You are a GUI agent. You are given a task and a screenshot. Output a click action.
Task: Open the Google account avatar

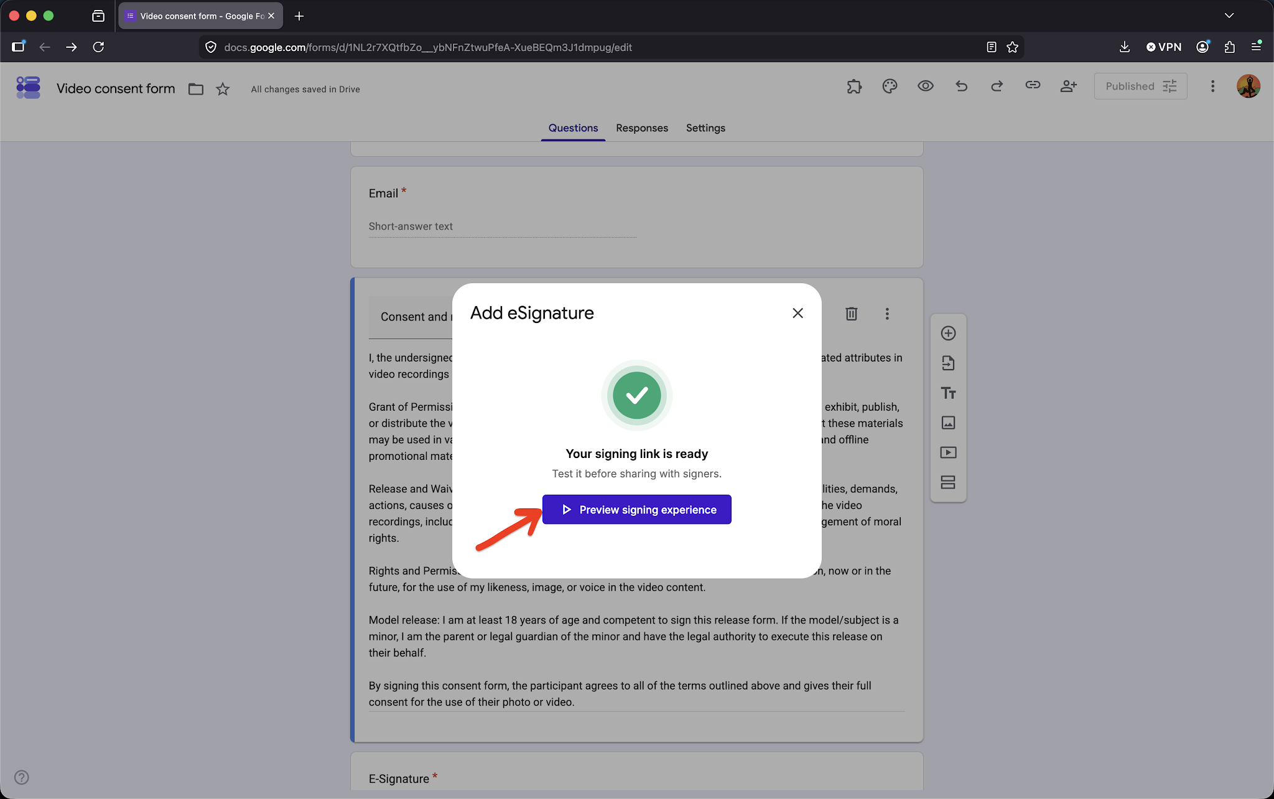point(1248,86)
